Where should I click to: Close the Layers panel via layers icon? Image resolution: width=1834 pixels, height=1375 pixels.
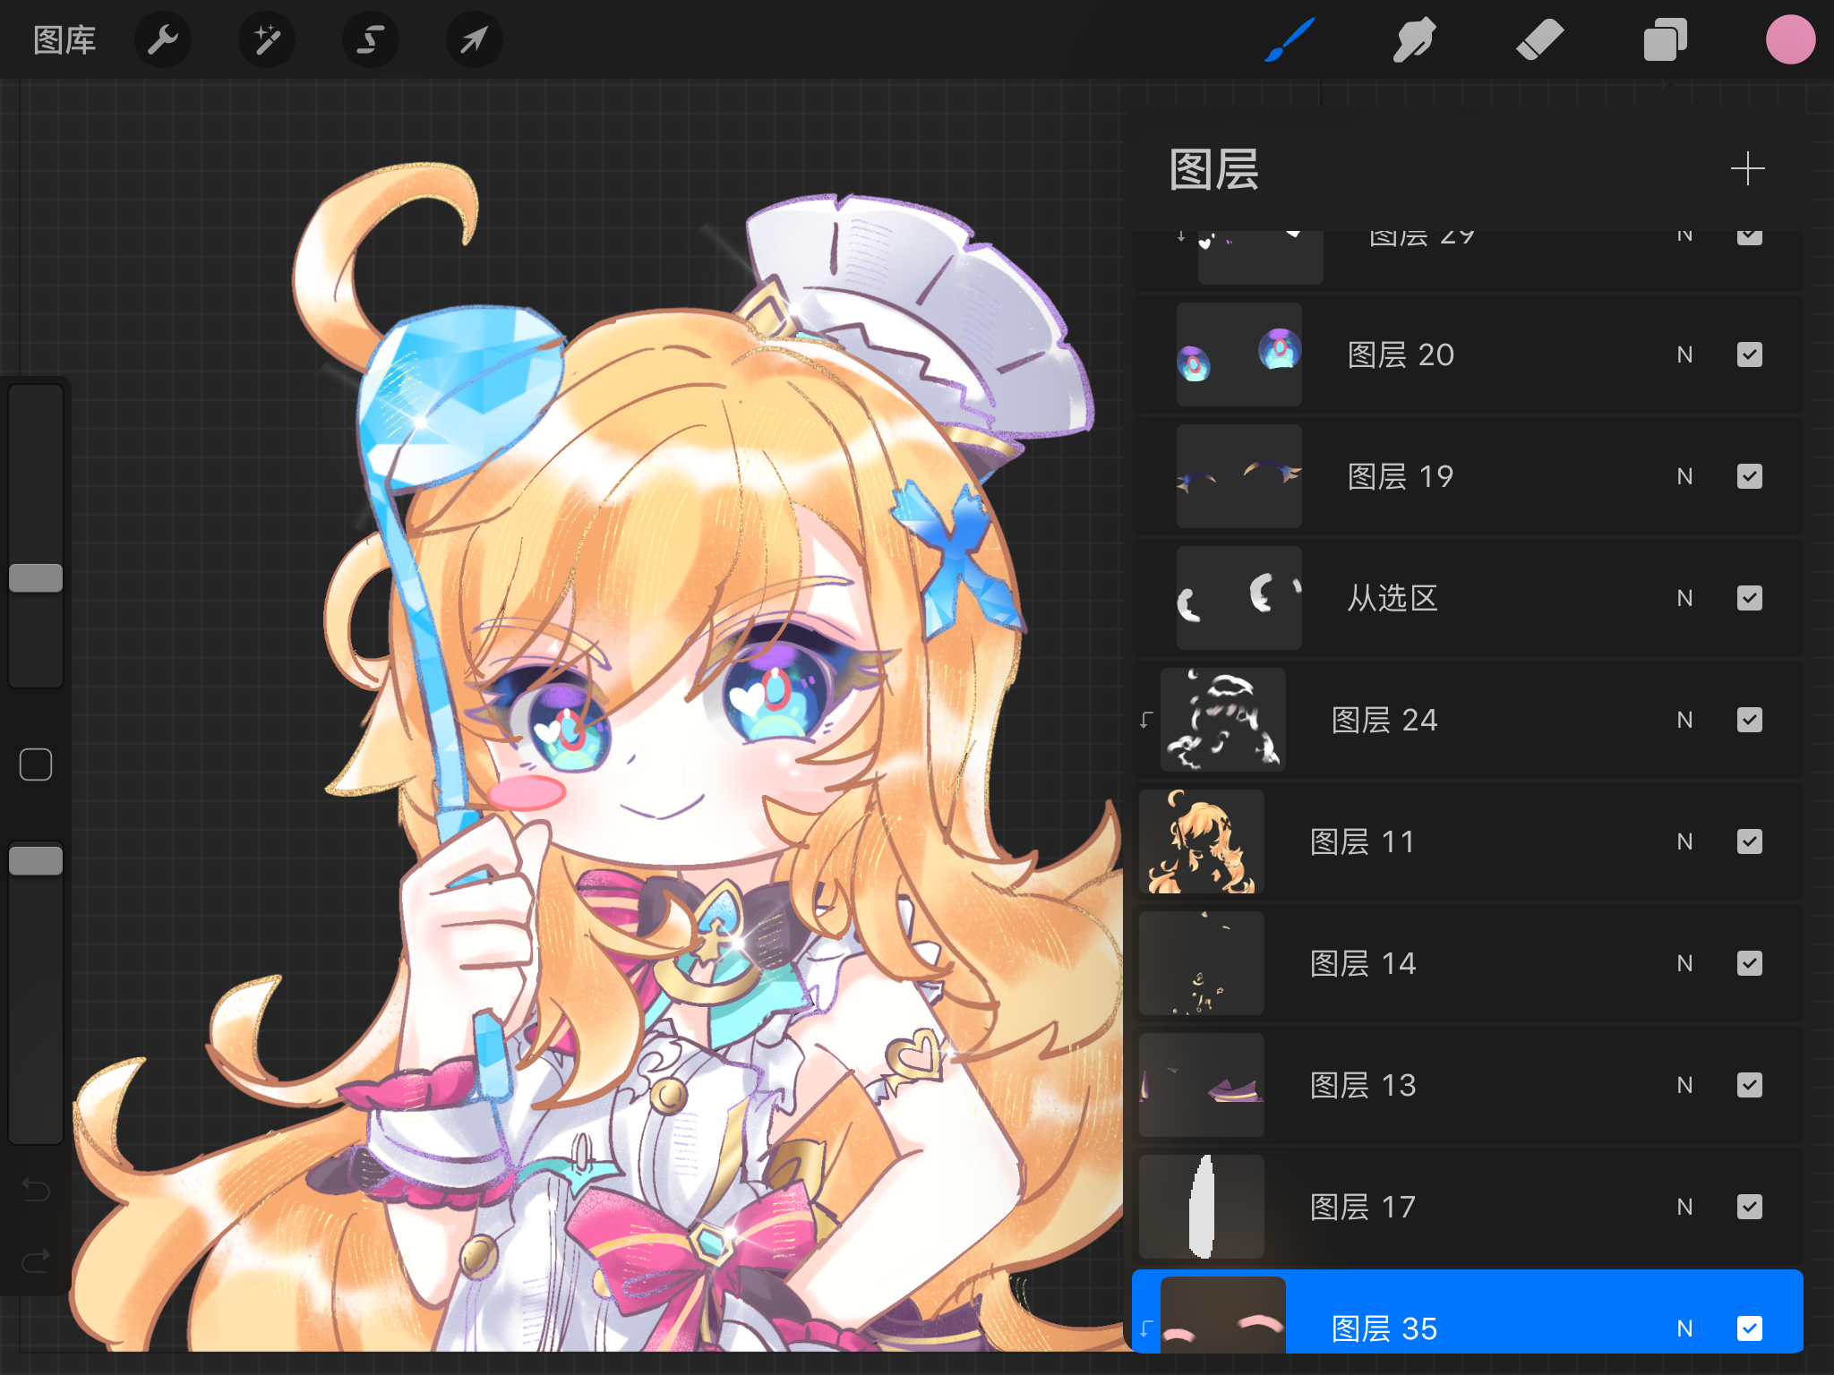1665,40
